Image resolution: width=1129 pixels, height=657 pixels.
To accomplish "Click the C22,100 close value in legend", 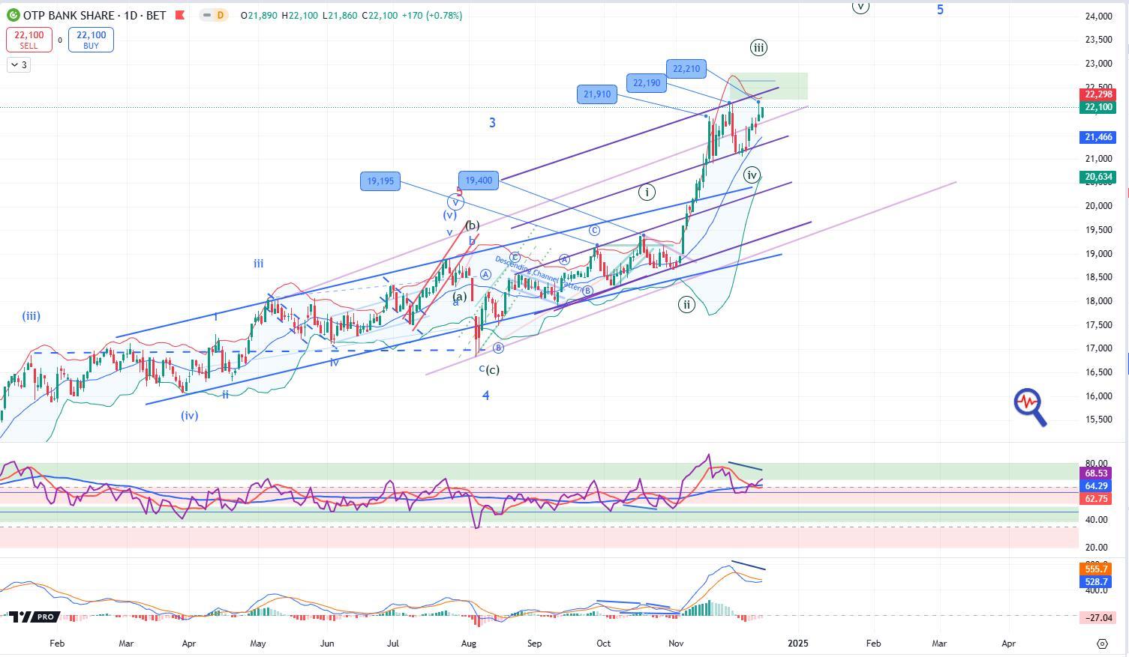I will click(381, 15).
